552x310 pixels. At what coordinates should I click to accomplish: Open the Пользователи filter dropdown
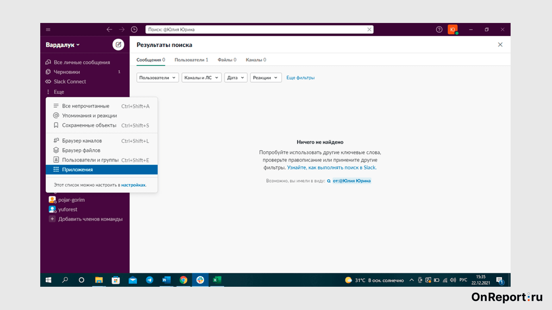tap(158, 77)
